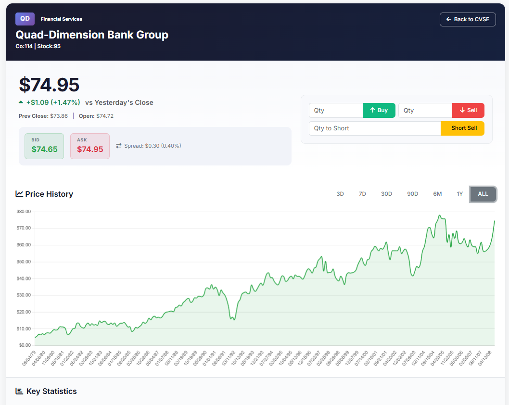Click the spread exchange arrows icon
This screenshot has width=509, height=405.
tap(119, 146)
